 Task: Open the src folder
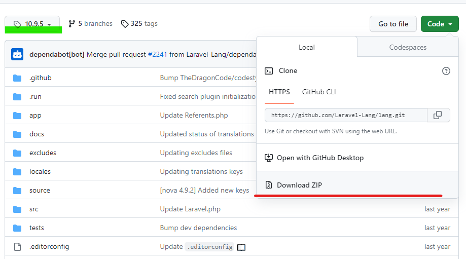pos(34,209)
